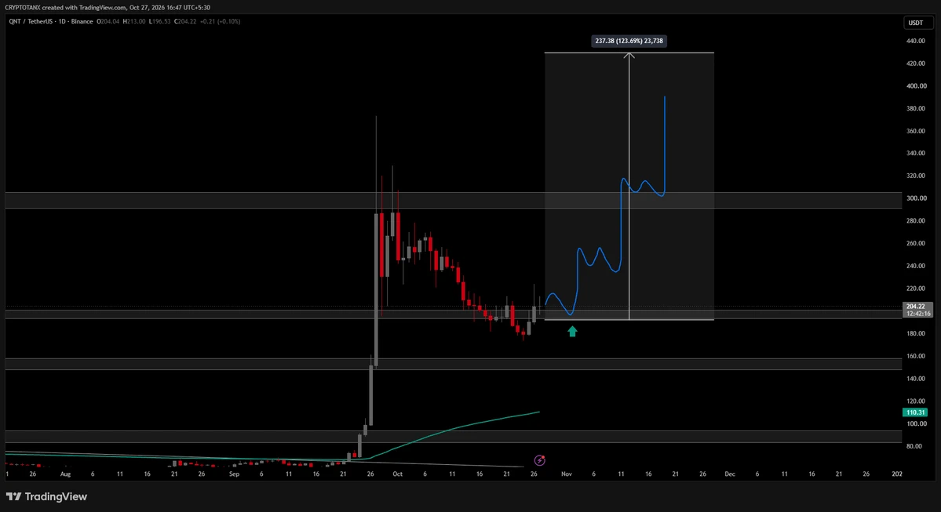Click the close value C204.22 in legend
941x512 pixels.
[185, 22]
